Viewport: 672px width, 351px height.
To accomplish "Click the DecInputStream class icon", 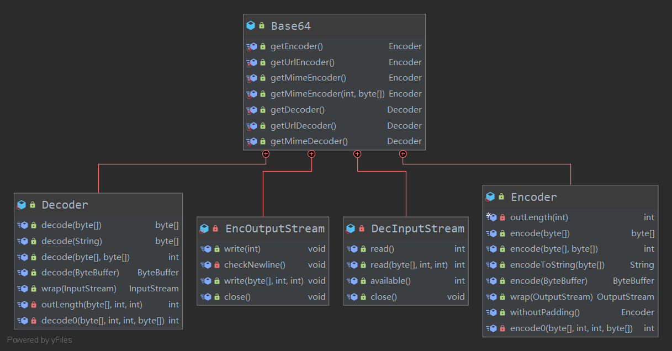I will tap(351, 228).
